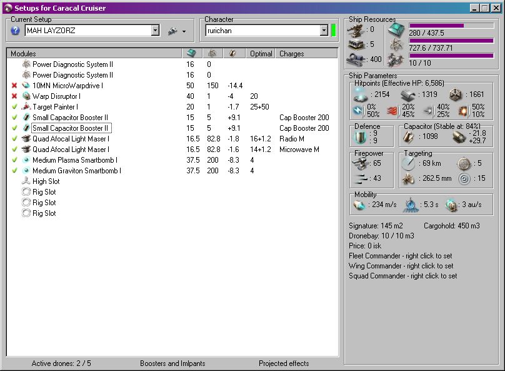Image resolution: width=505 pixels, height=371 pixels.
Task: Select the first empty Rig Slot
Action: click(x=172, y=192)
